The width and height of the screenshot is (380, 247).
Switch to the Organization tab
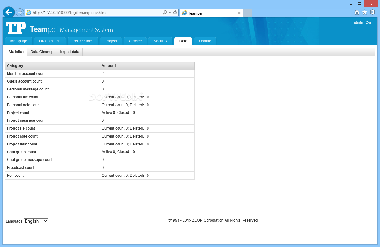tap(50, 41)
